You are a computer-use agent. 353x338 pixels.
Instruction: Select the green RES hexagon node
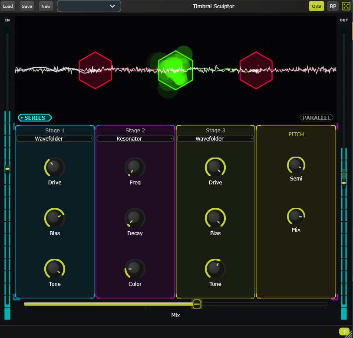point(175,70)
